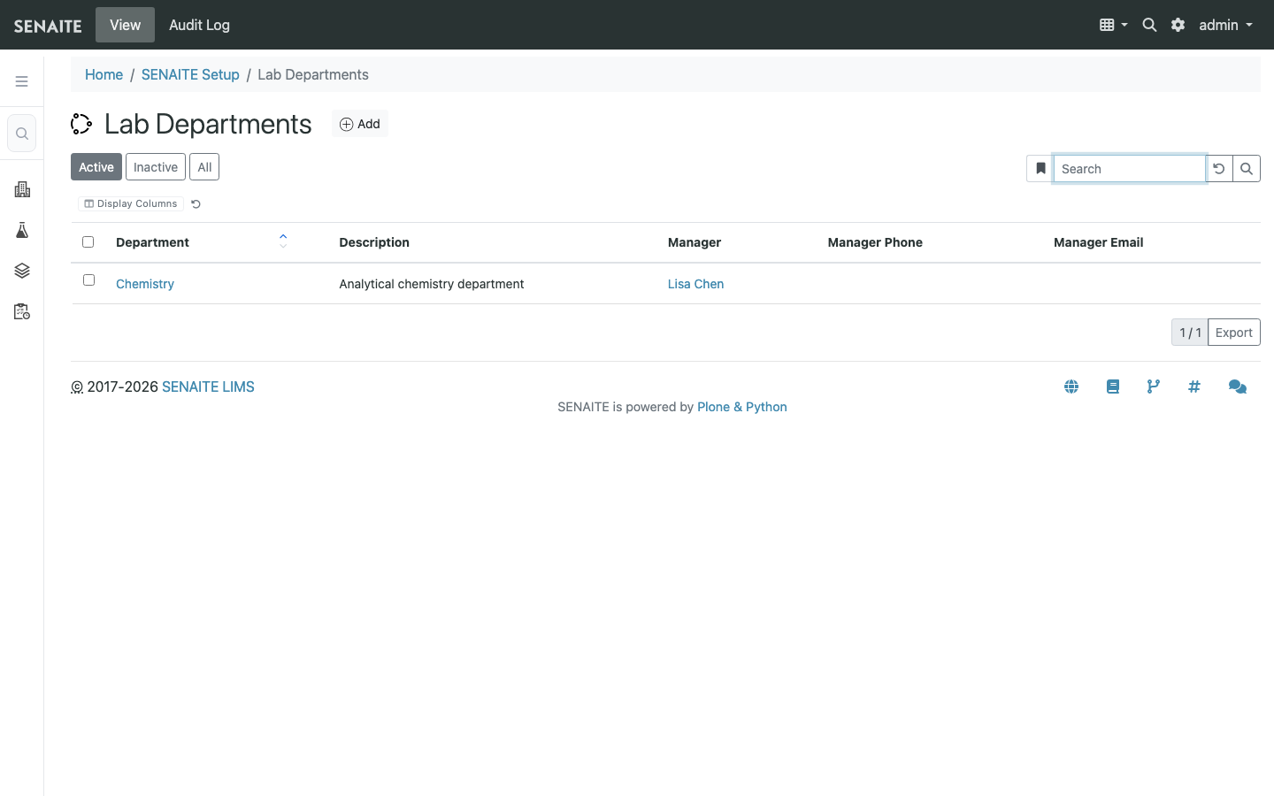
Task: Open the Audit Log tab
Action: click(199, 25)
